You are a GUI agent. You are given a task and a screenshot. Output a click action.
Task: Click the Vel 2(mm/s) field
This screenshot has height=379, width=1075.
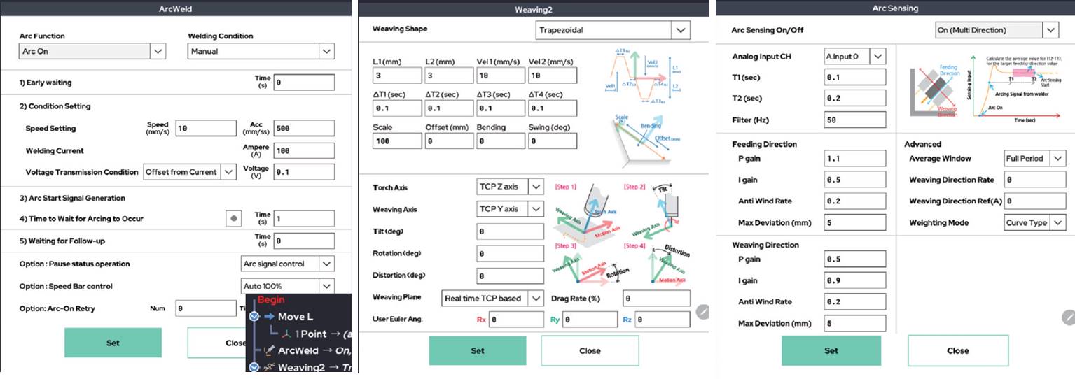pyautogui.click(x=553, y=76)
